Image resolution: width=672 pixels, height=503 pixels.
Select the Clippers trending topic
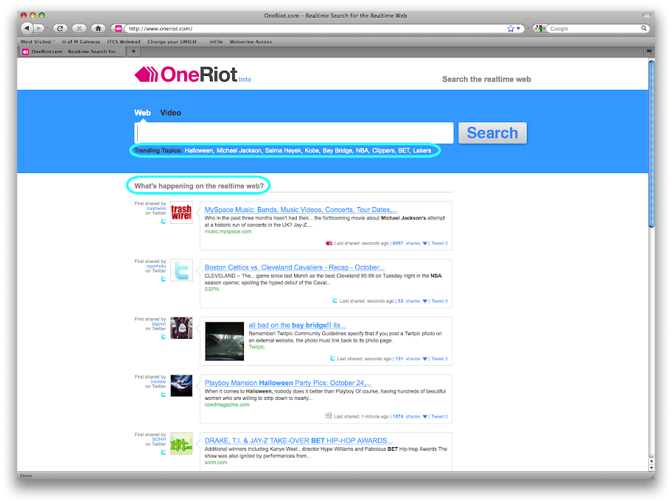(383, 150)
